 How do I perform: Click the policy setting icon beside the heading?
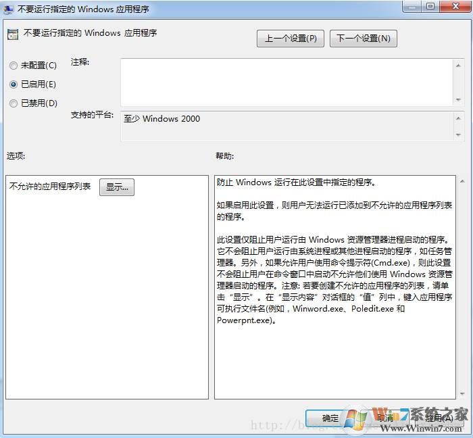click(x=13, y=34)
